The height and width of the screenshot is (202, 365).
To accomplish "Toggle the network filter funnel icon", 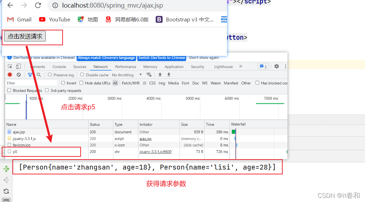I will pyautogui.click(x=30, y=75).
